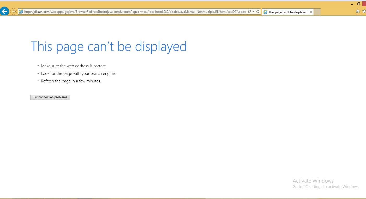Click the Forward navigation arrow

coord(13,11)
